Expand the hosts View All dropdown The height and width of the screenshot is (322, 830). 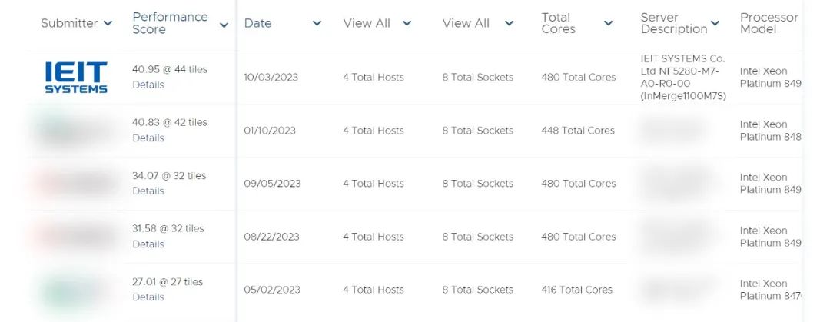(x=407, y=24)
